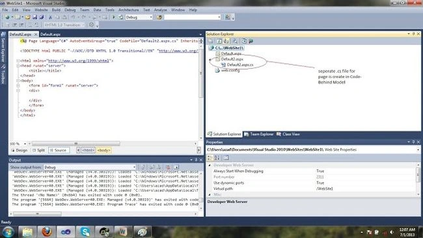Click the editor horizontal scrollbar thumb
This screenshot has height=238, width=423.
point(75,144)
